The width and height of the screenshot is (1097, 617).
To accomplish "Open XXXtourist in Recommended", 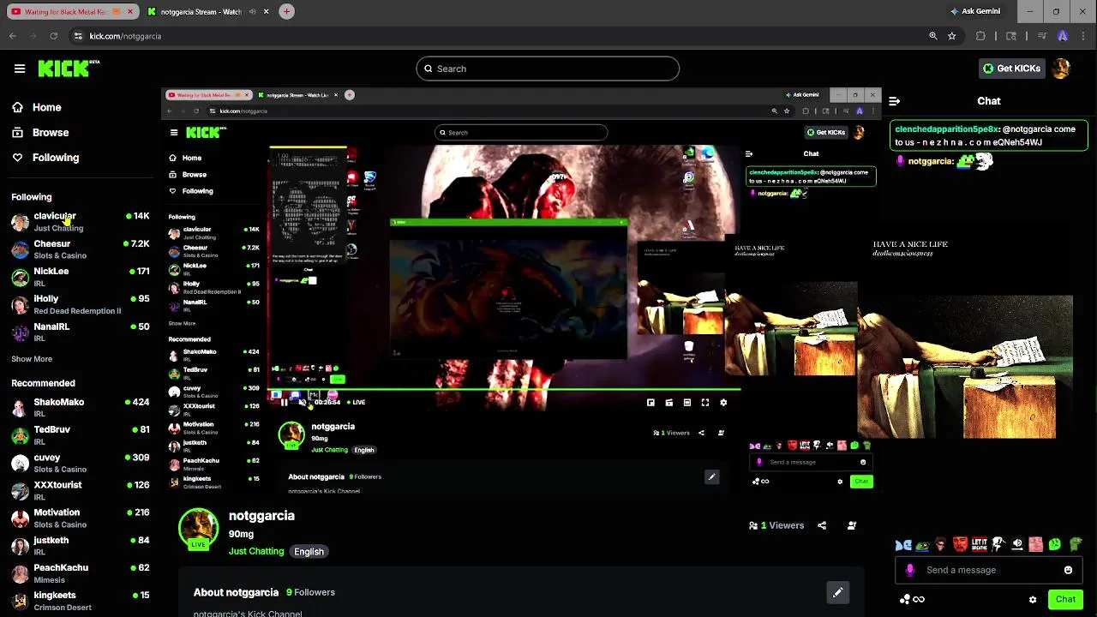I will click(x=81, y=490).
